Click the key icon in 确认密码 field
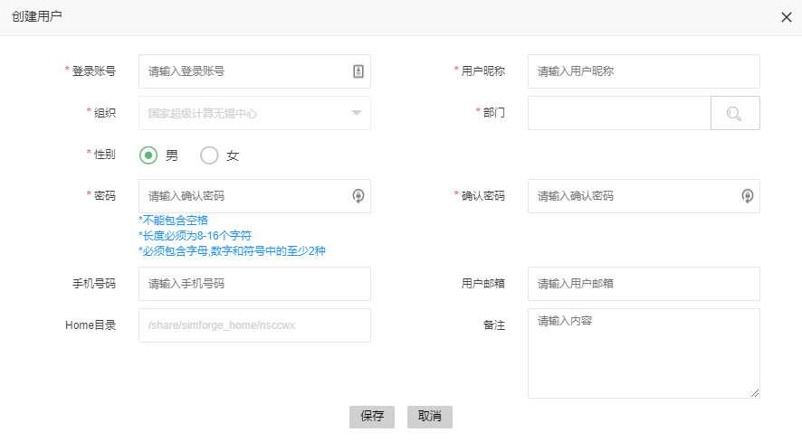Screen dimensions: 802x442 pyautogui.click(x=748, y=196)
